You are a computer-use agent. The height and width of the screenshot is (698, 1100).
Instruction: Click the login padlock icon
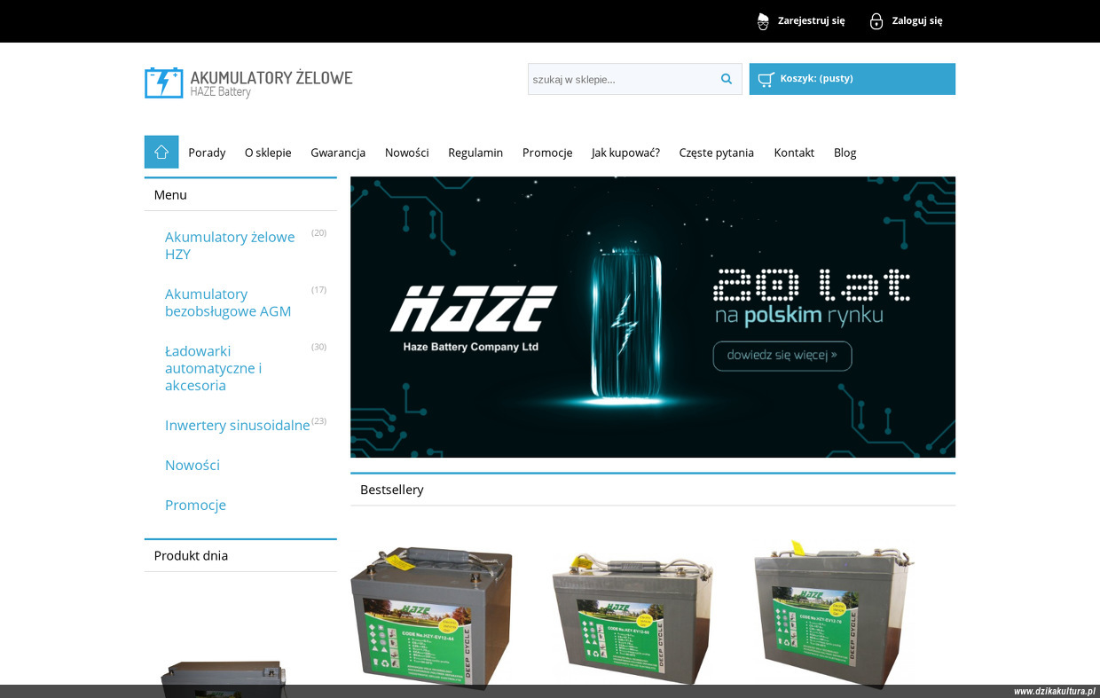(x=876, y=20)
